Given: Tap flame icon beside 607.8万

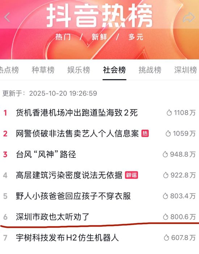Looking at the screenshot, I should tap(166, 238).
